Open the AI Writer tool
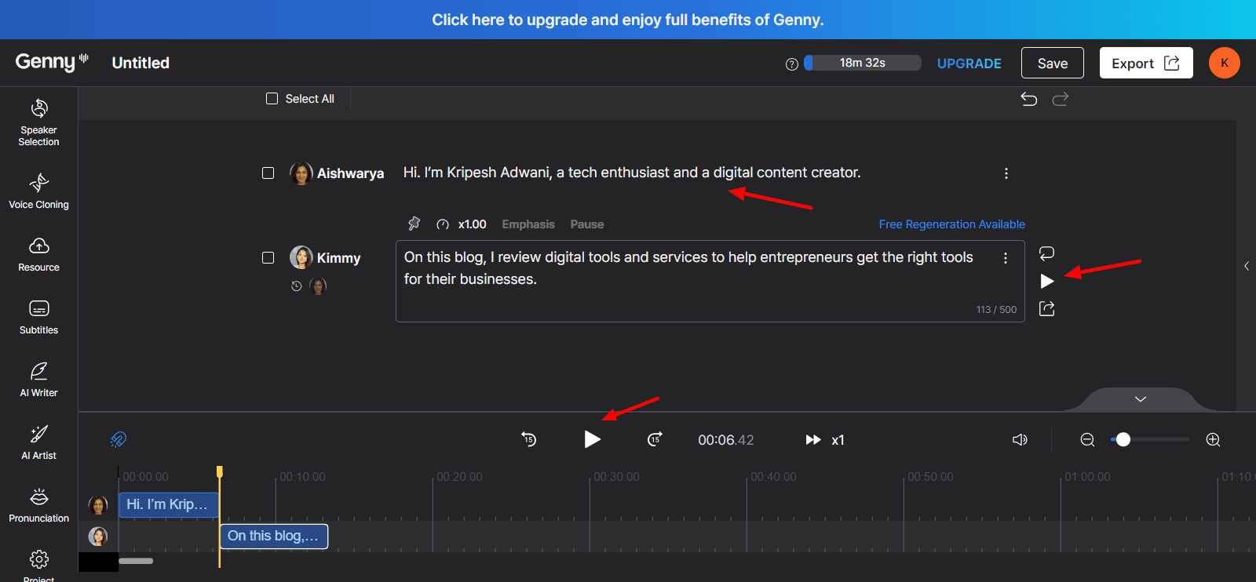This screenshot has width=1256, height=582. [x=38, y=380]
